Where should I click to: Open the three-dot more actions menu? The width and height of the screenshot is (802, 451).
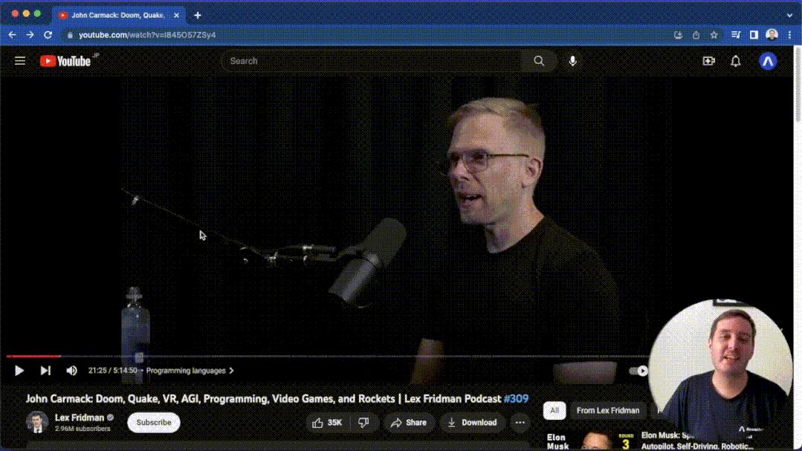520,422
